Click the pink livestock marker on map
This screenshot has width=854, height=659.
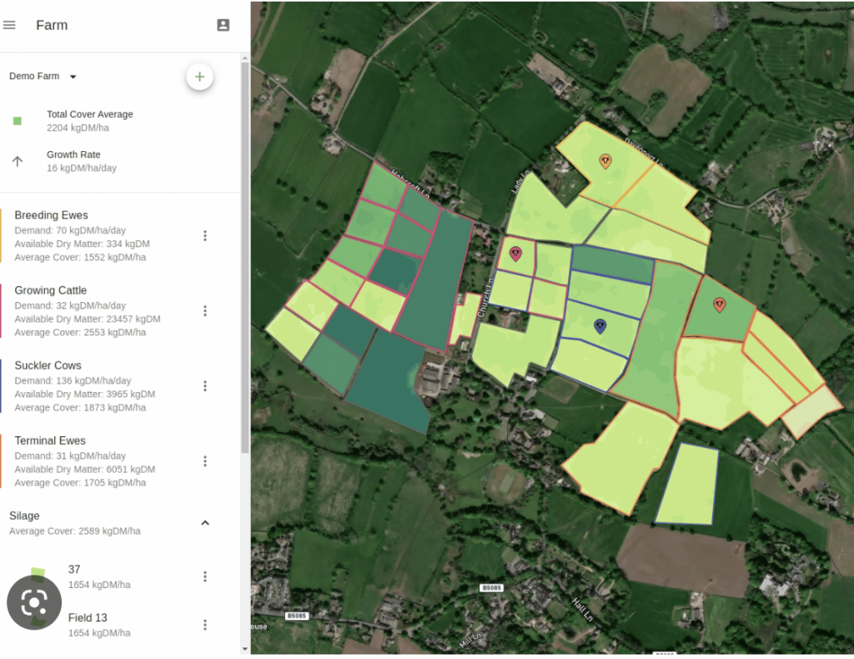point(515,254)
